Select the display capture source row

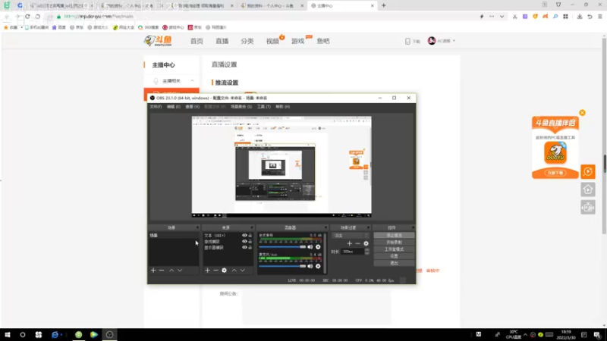tap(228, 248)
